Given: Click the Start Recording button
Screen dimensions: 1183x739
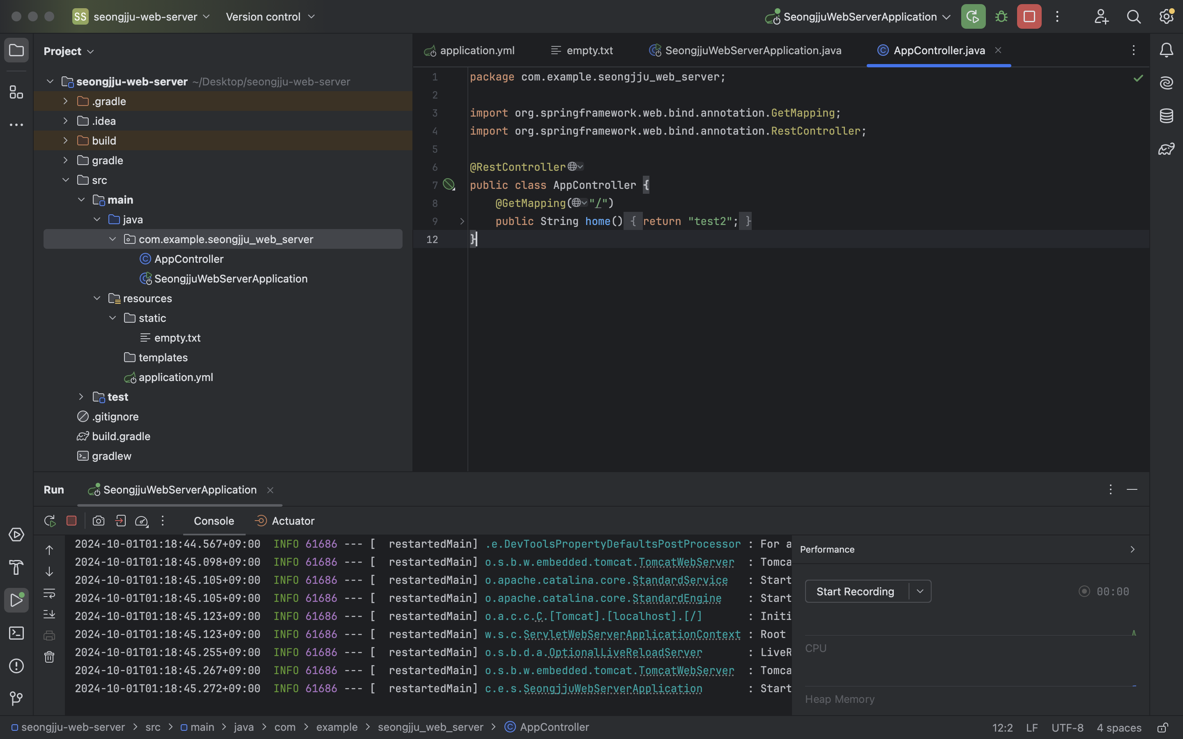Looking at the screenshot, I should click(x=855, y=591).
